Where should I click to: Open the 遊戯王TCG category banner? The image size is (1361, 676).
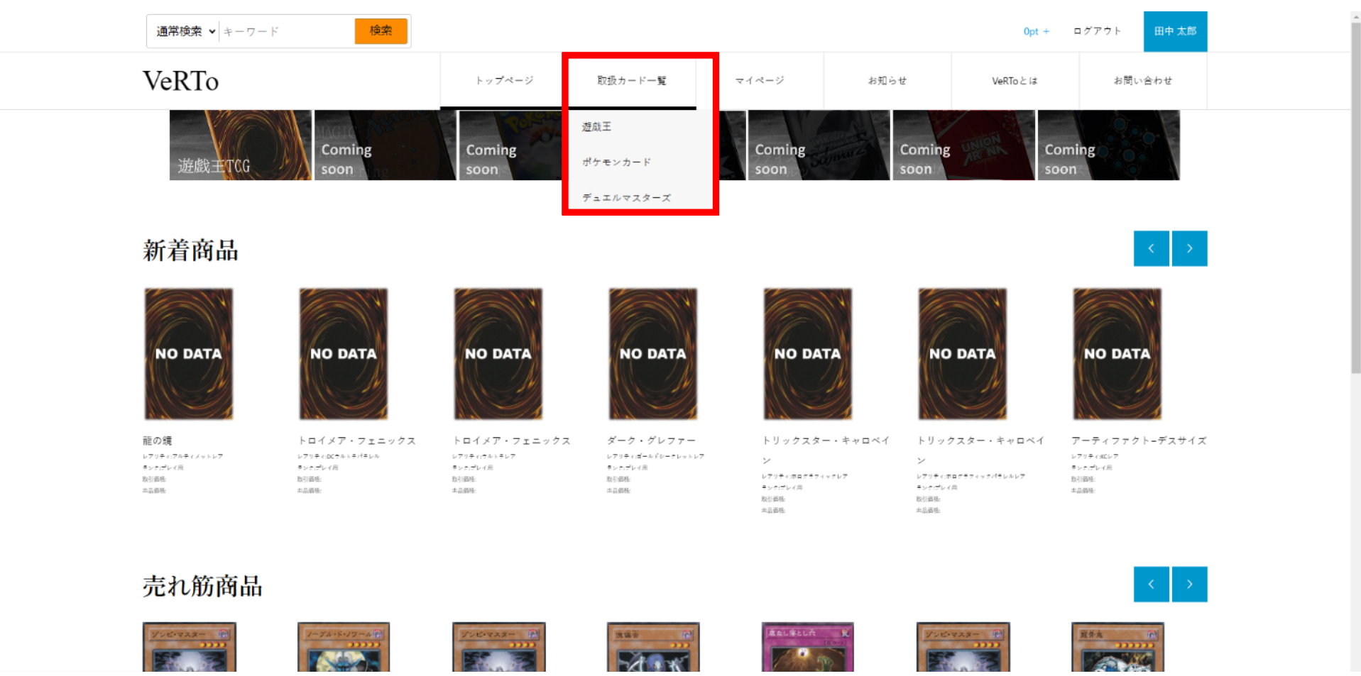pos(241,145)
